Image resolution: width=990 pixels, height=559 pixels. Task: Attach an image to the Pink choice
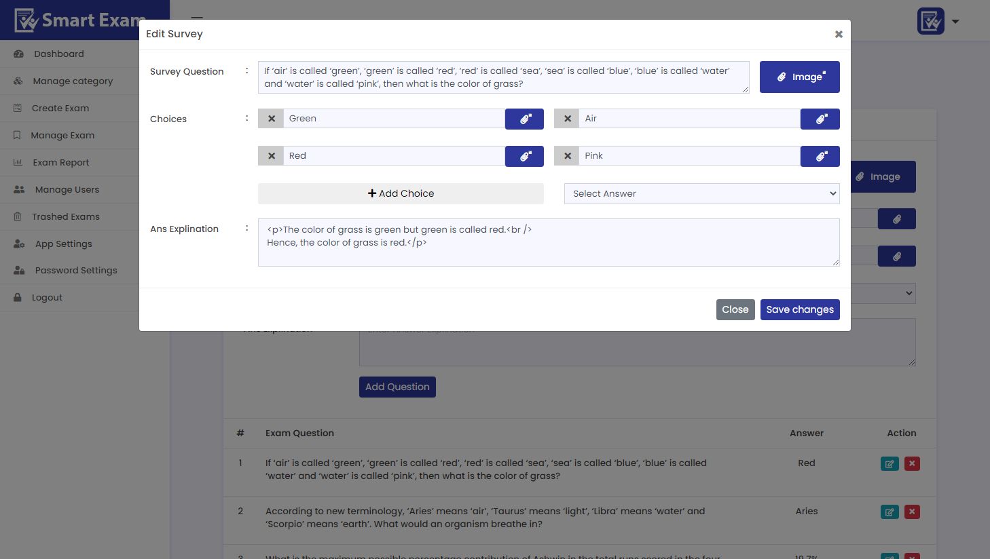tap(820, 156)
